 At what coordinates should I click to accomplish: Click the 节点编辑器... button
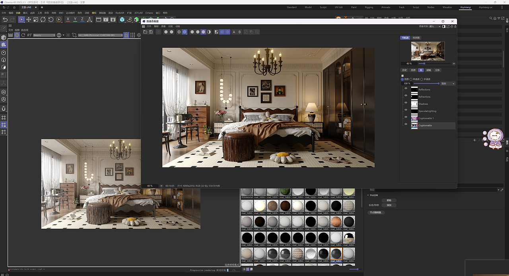[x=376, y=212]
